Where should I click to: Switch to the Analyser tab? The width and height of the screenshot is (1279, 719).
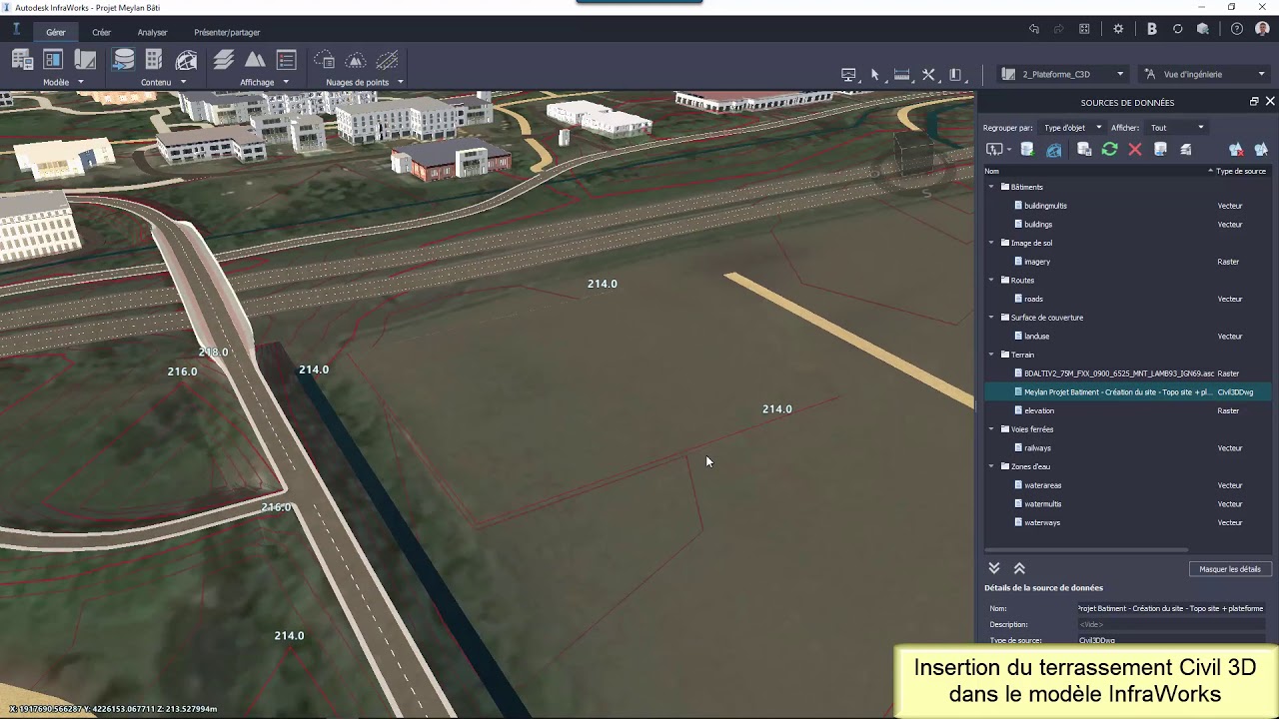point(152,32)
